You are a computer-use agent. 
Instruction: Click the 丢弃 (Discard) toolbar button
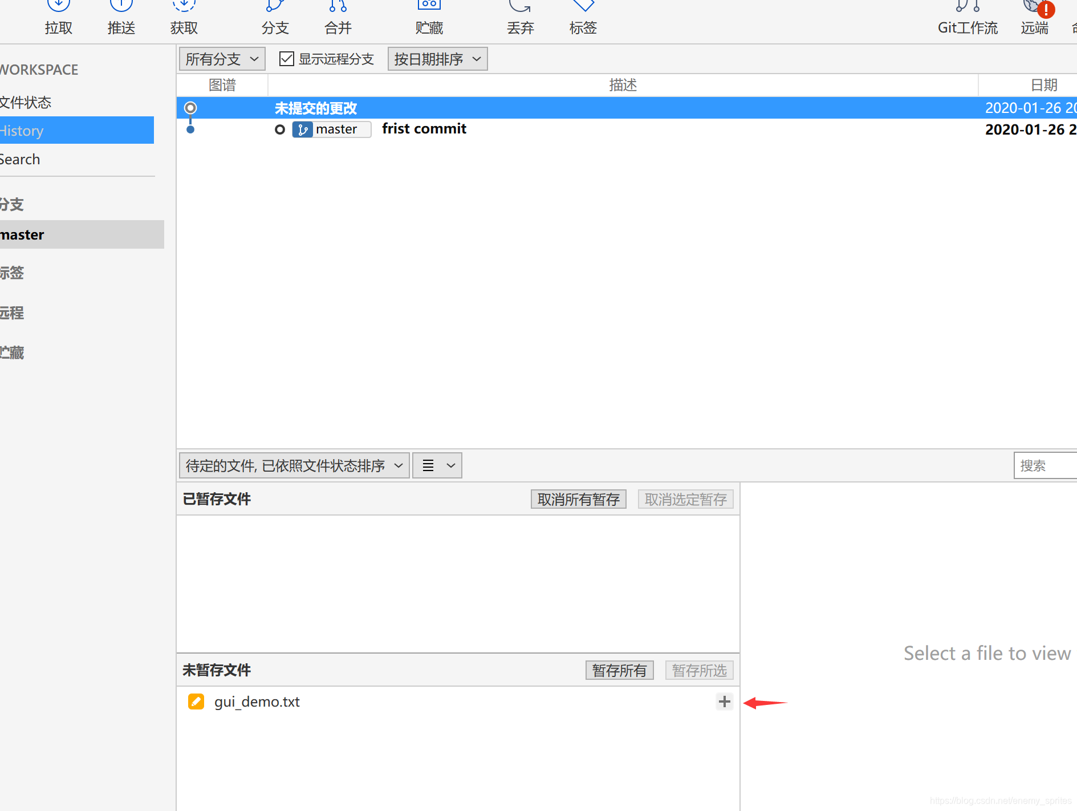pyautogui.click(x=520, y=17)
